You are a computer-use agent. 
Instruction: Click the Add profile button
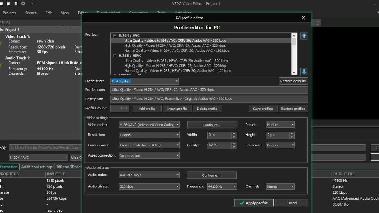(x=147, y=108)
